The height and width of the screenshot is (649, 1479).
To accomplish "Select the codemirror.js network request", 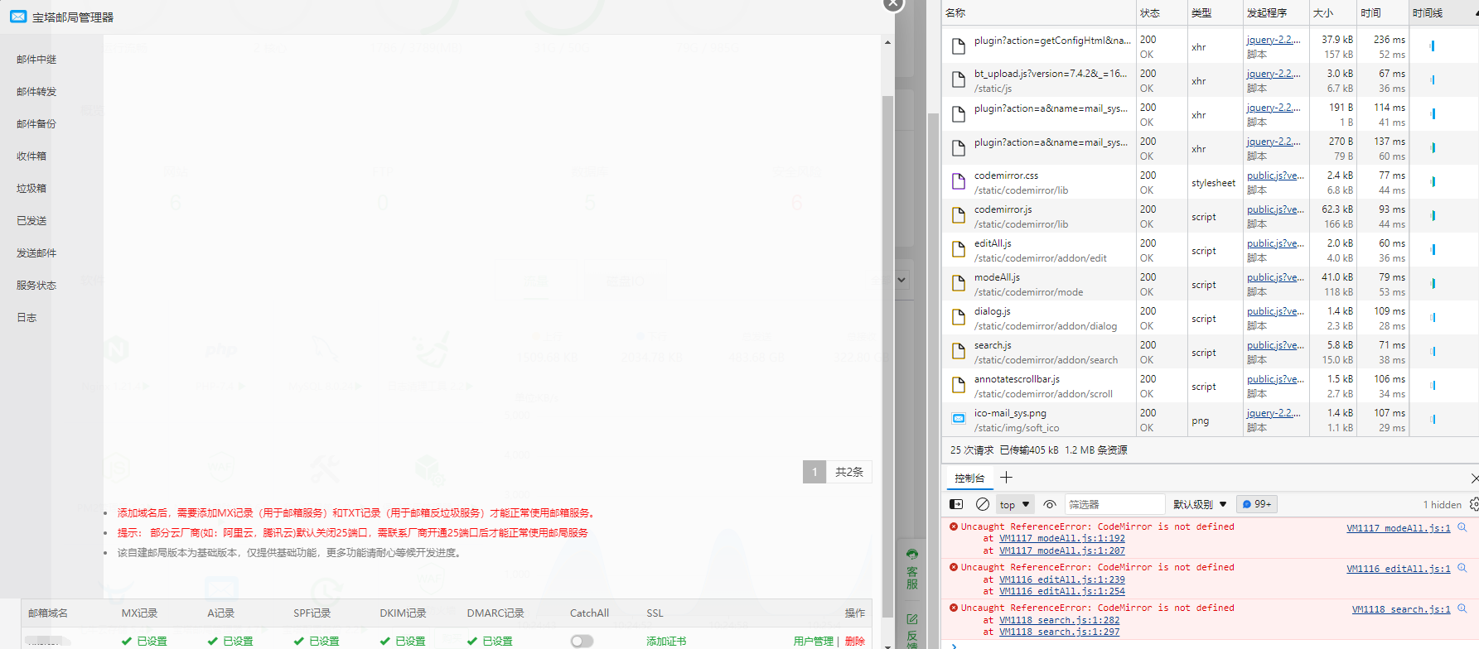I will [x=1210, y=216].
